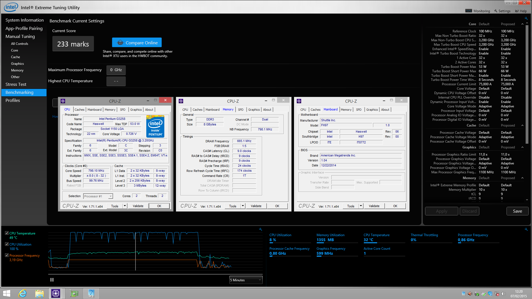Open About tab in CPU-Z CPU window
The height and width of the screenshot is (299, 532).
point(149,110)
